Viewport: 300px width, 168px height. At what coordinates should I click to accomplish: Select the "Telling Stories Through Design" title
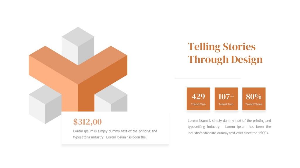tap(225, 53)
